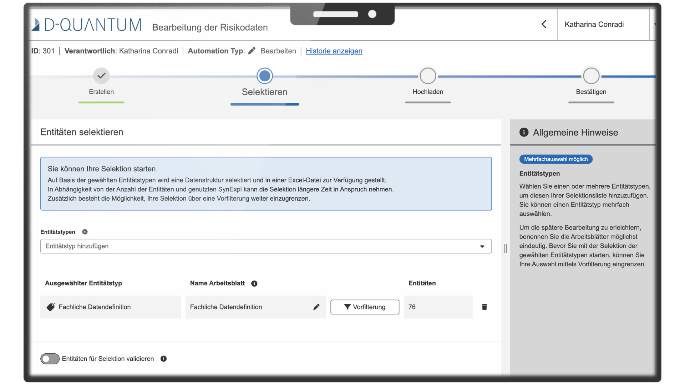Click the Vorfilterung button
Image resolution: width=685 pixels, height=385 pixels.
click(365, 307)
